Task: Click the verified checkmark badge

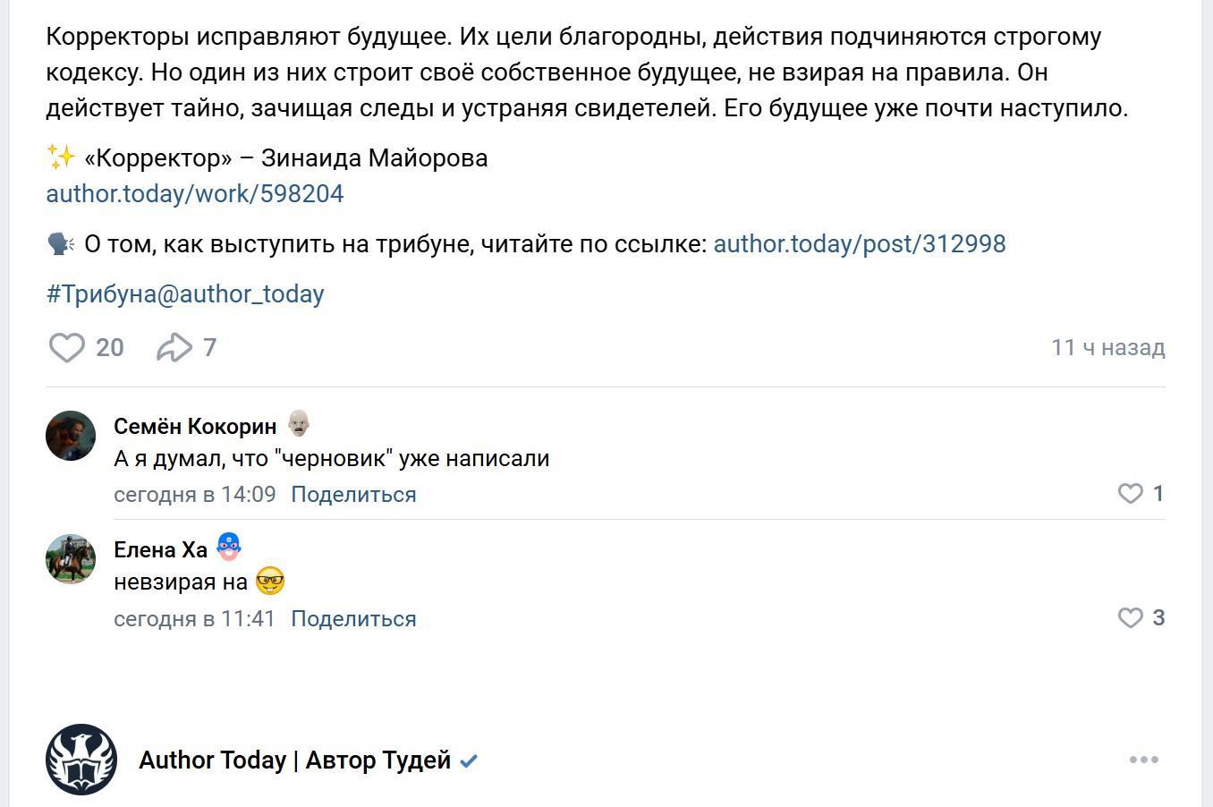Action: 469,761
